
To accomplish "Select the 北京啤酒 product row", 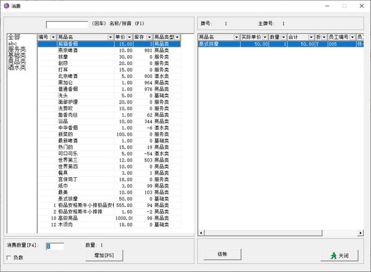I will [109, 76].
